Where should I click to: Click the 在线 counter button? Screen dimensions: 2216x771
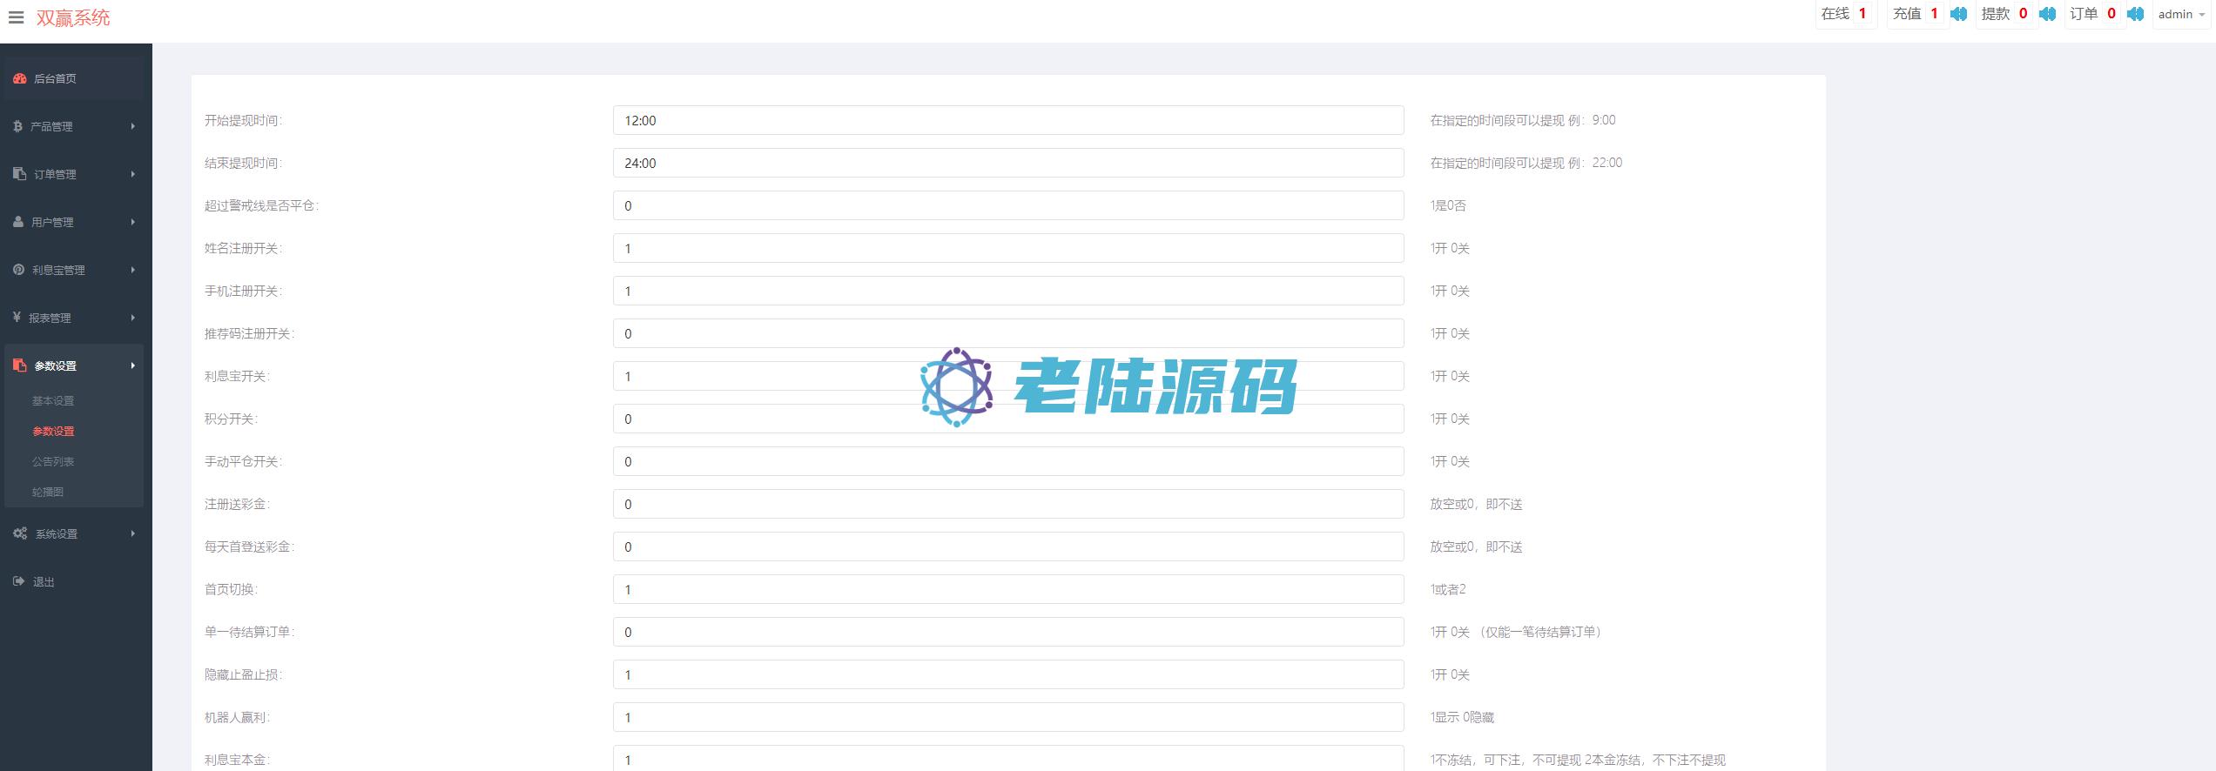click(1845, 14)
